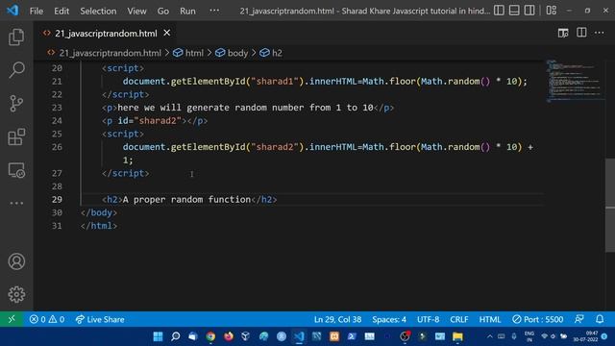Click breadcrumb file 21_javascriptrandom.html
The height and width of the screenshot is (346, 615).
(x=110, y=53)
